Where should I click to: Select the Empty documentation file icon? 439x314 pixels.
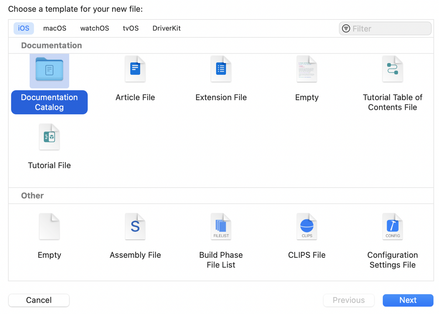307,69
